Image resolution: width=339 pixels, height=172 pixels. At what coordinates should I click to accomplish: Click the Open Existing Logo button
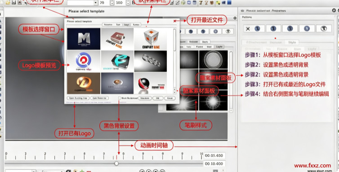click(x=78, y=98)
